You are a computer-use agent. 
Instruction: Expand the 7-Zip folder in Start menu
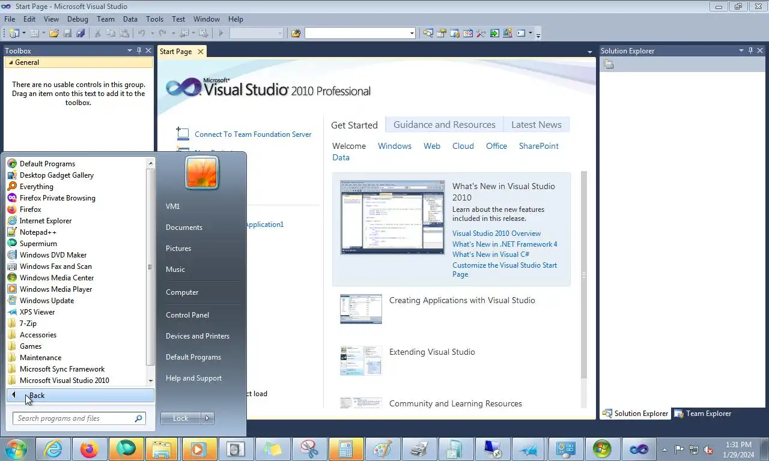(x=79, y=324)
